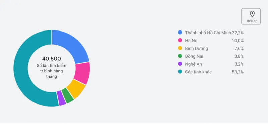This screenshot has width=268, height=124.
Task: Click the teal legend dot for Các tỉnh khác
Action: click(x=180, y=72)
